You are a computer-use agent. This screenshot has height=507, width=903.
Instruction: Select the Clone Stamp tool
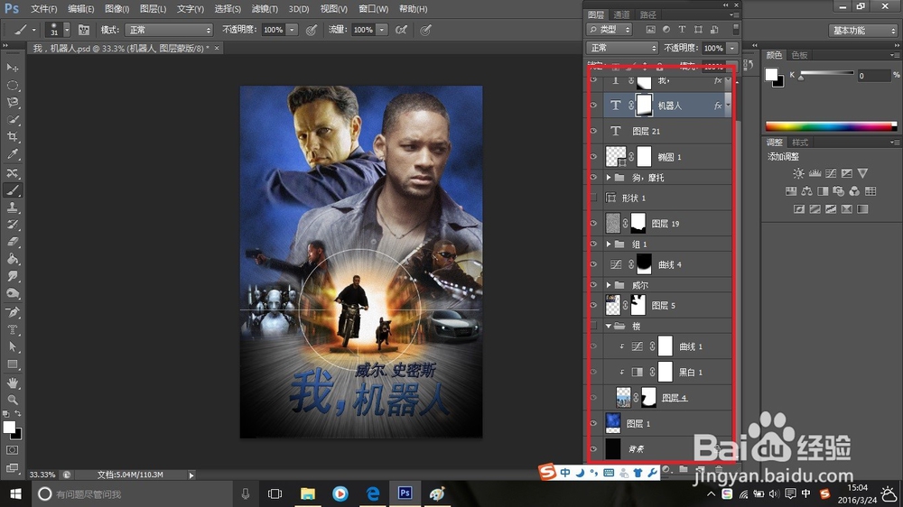[x=12, y=207]
